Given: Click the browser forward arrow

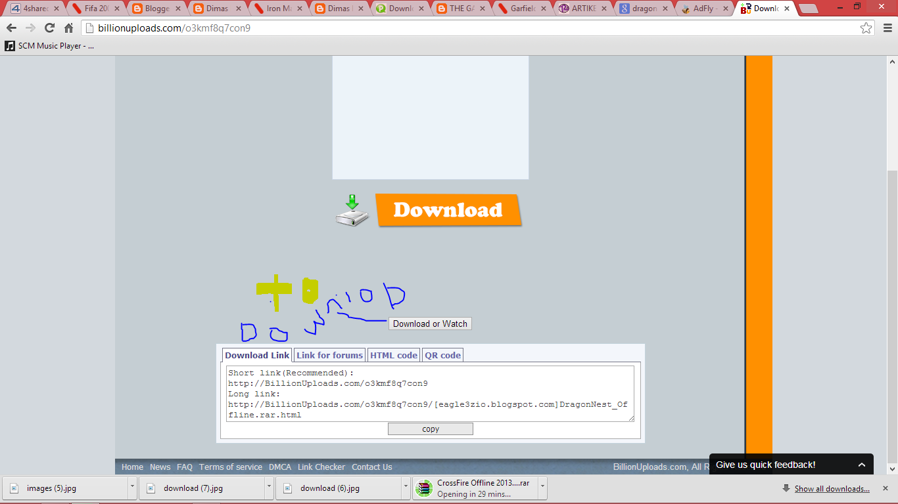Looking at the screenshot, I should click(x=30, y=28).
